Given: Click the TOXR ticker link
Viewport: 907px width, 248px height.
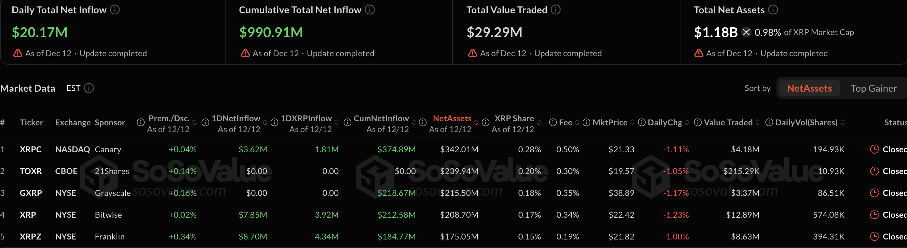Looking at the screenshot, I should [31, 171].
